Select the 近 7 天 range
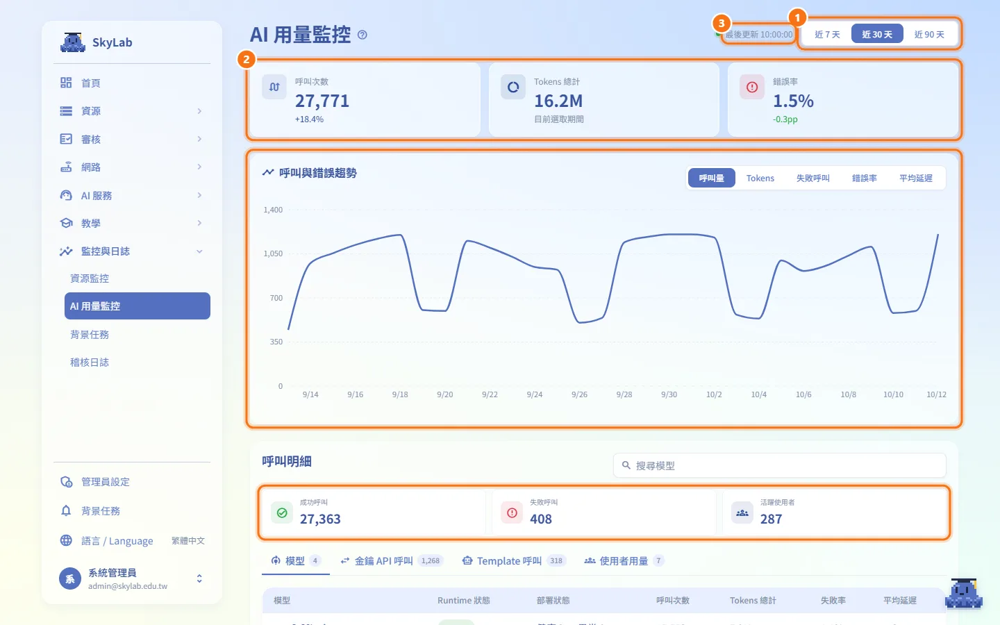 tap(827, 34)
